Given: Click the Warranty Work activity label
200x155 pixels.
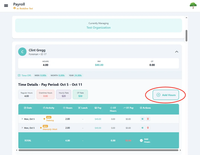Looking at the screenshot, I should point(50,129).
